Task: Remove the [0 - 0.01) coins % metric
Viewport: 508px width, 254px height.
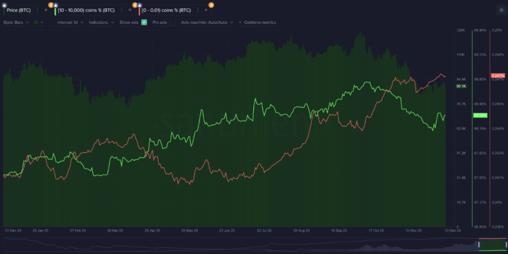Action: pyautogui.click(x=206, y=10)
